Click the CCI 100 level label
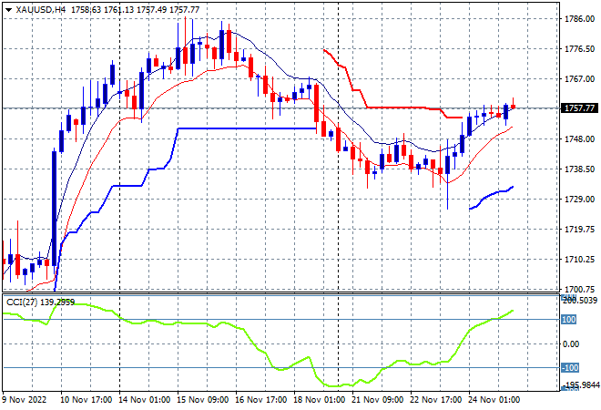601x410 pixels. [568, 320]
